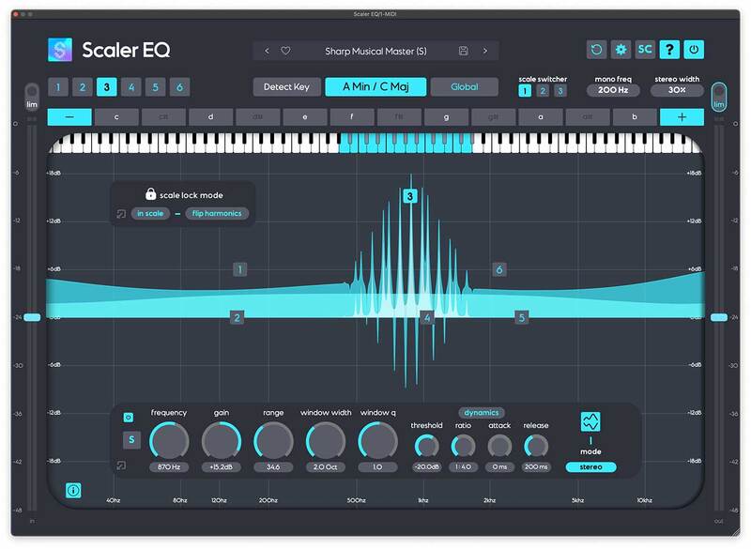Open settings via the gear icon
Viewport: 751px width, 549px height.
pyautogui.click(x=621, y=50)
